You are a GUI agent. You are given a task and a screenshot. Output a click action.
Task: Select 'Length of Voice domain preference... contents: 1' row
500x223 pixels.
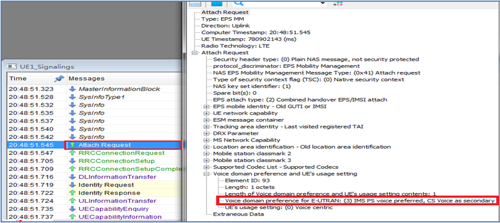tap(330, 194)
